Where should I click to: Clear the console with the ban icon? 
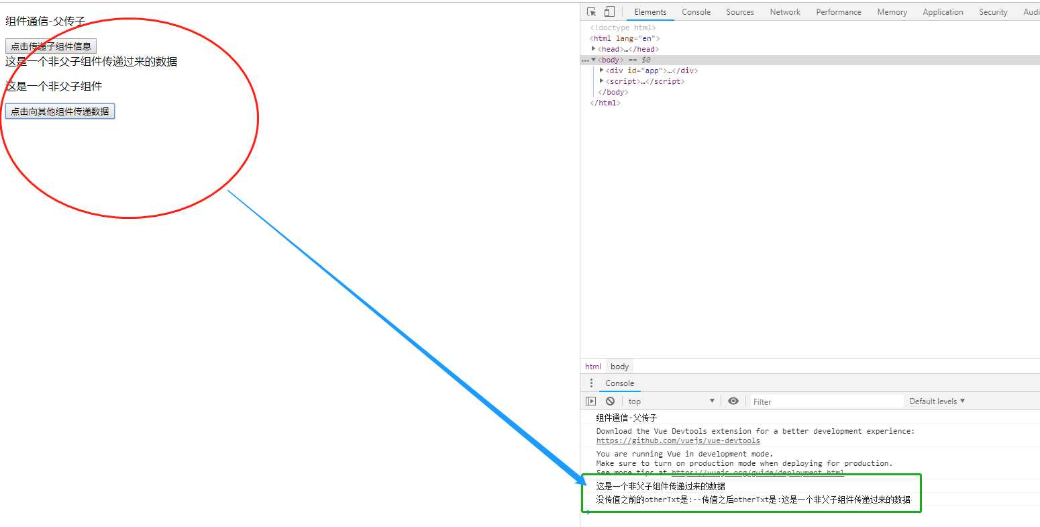coord(610,401)
